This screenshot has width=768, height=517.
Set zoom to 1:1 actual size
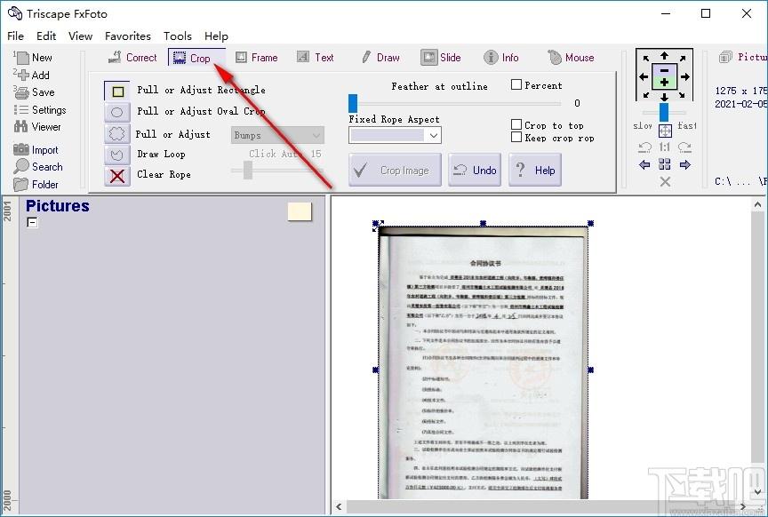pos(665,147)
